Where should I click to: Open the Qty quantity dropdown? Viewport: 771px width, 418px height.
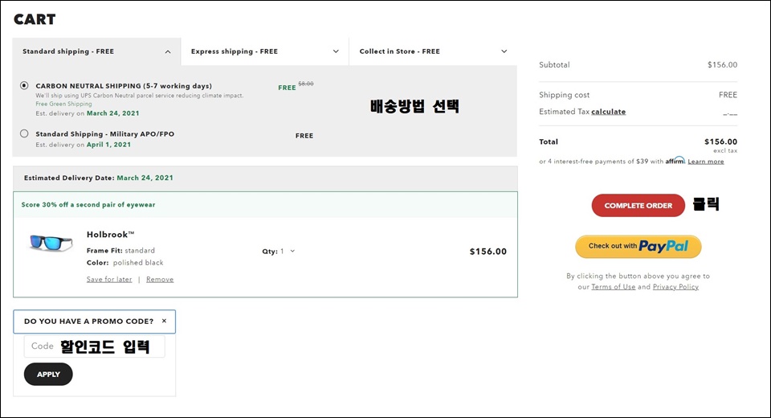tap(279, 251)
